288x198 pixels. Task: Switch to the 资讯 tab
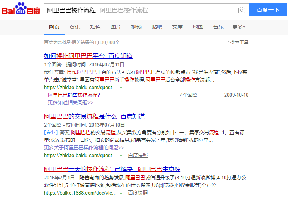pos(75,27)
